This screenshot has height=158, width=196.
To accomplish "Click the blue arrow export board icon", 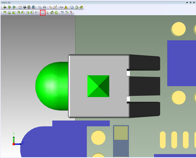I will click(14, 7).
